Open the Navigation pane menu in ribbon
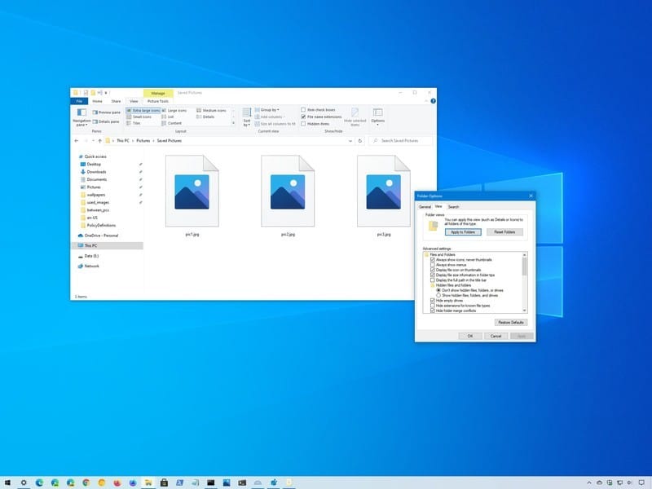 (81, 117)
